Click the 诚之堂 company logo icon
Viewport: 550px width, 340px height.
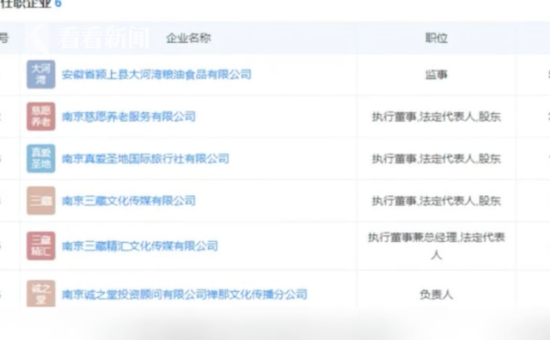click(x=41, y=294)
